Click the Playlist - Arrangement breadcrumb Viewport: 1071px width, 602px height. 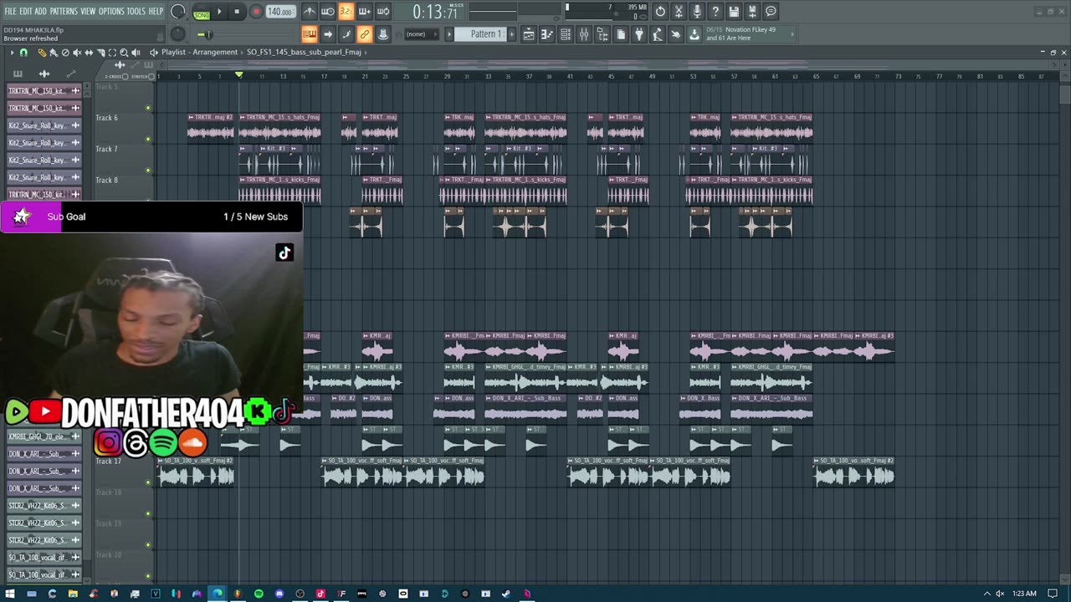[199, 52]
